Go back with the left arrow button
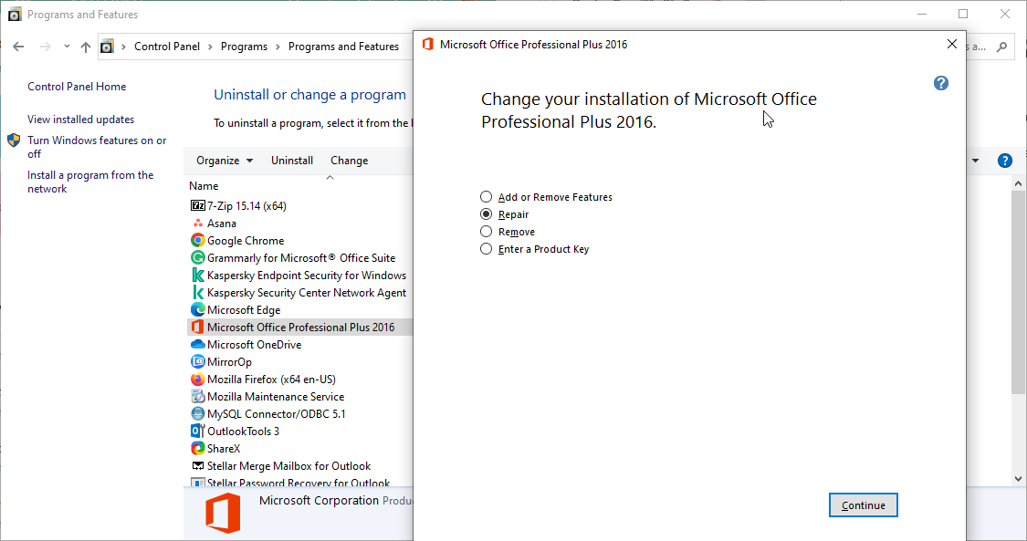Viewport: 1027px width, 541px height. tap(18, 47)
